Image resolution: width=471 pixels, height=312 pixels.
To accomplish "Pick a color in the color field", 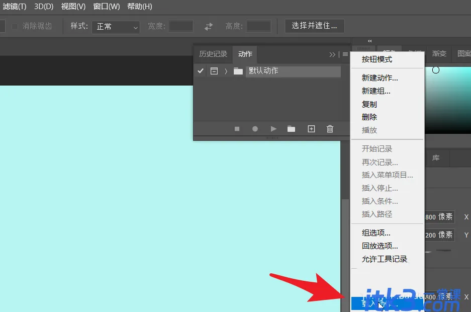I will (x=447, y=100).
